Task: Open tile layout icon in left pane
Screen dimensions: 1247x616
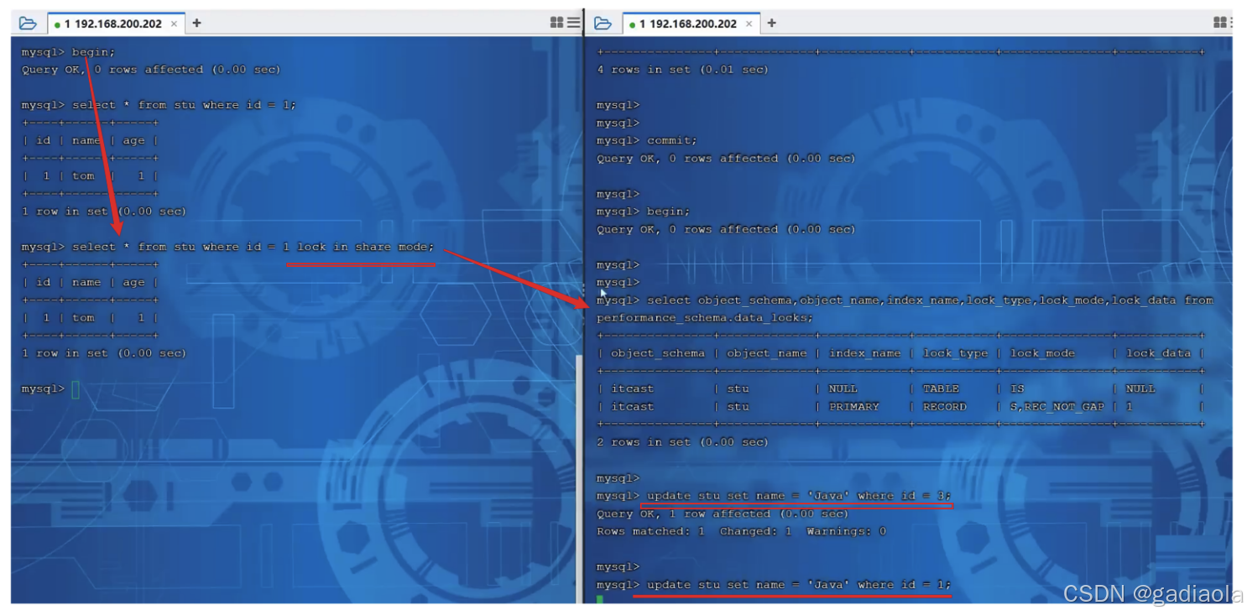Action: click(556, 23)
